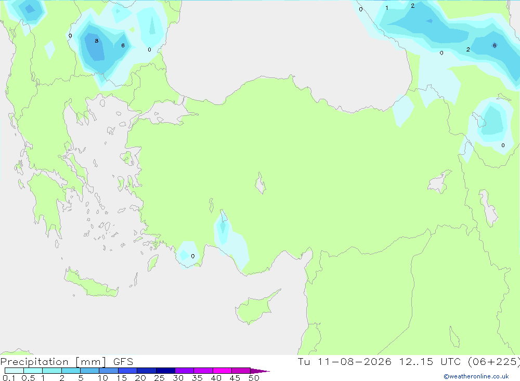This screenshot has width=520, height=381.
Task: Pick the 45–50 mm legend swatch
Action: (x=241, y=371)
